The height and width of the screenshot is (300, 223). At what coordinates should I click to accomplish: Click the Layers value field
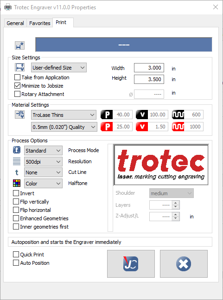(161, 205)
